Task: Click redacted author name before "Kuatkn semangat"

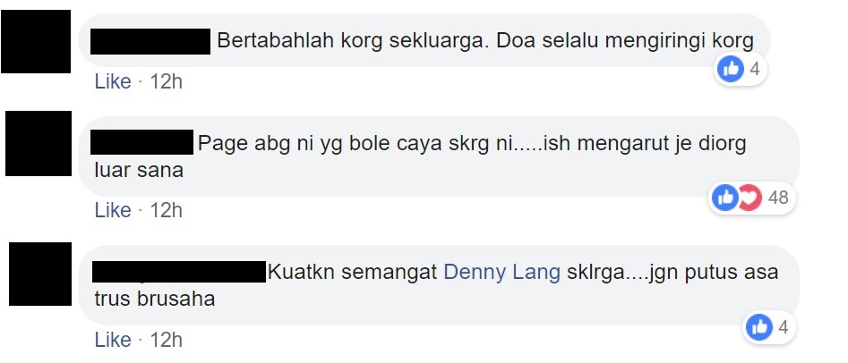Action: pyautogui.click(x=179, y=271)
